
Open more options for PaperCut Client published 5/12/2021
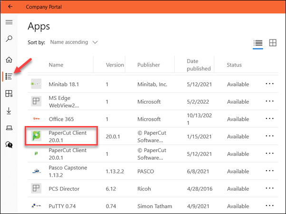pos(269,154)
